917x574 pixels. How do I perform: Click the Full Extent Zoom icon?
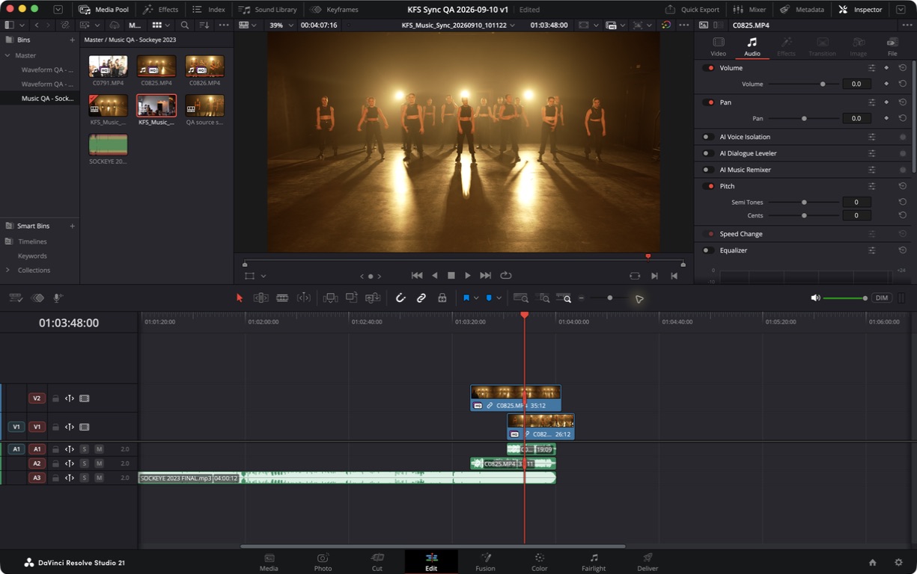[x=520, y=297]
